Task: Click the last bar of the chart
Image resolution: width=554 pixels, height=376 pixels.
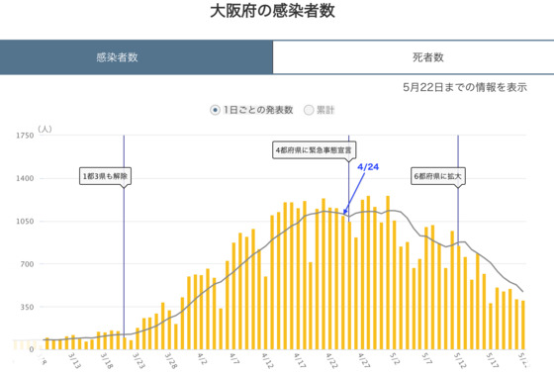Action: (x=523, y=326)
